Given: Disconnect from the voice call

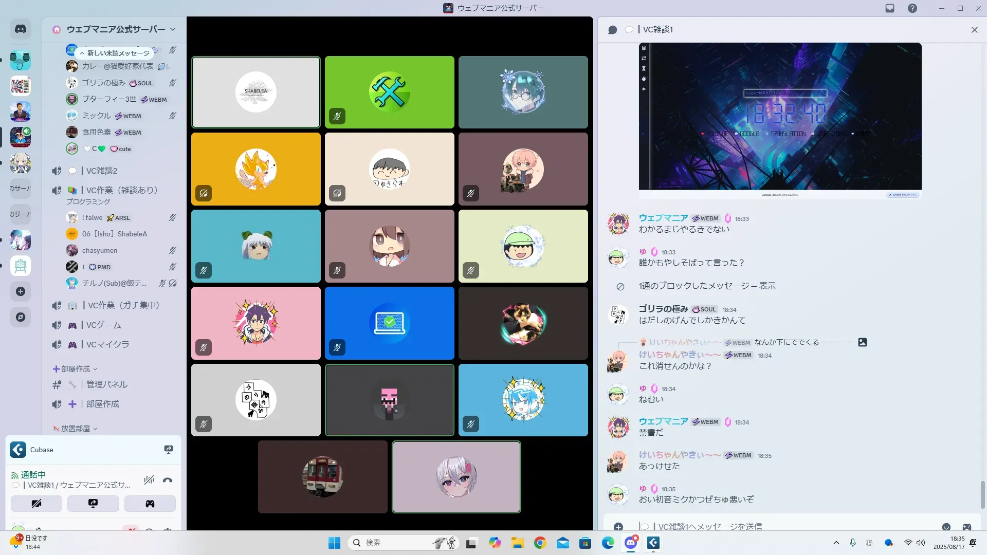Looking at the screenshot, I should (x=168, y=480).
